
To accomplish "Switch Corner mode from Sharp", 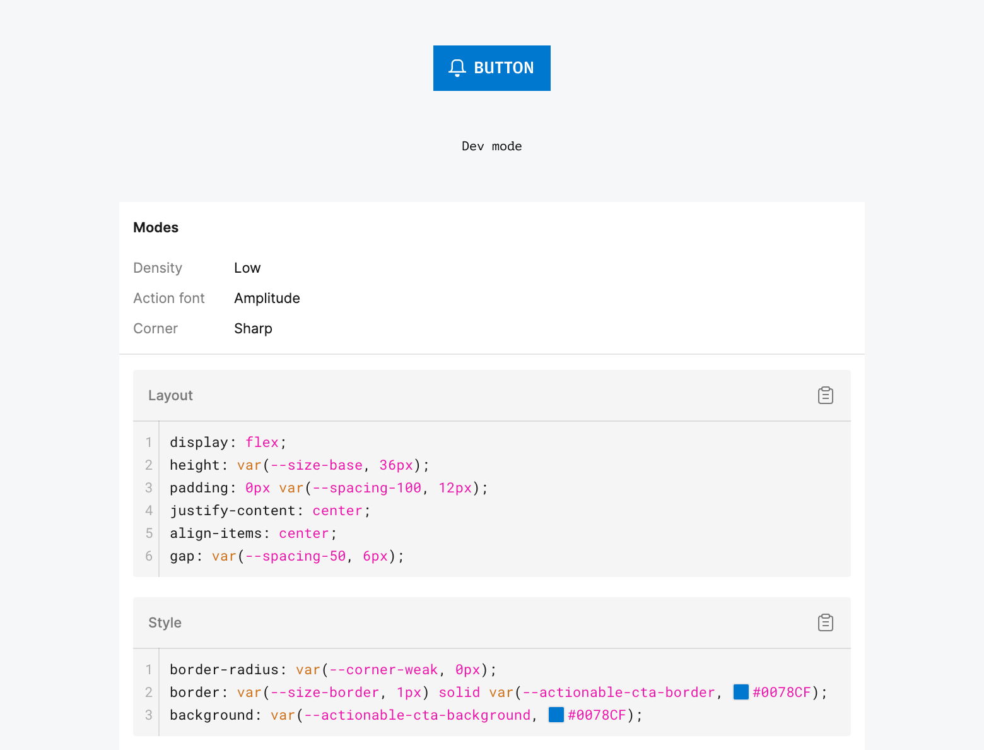I will pos(253,328).
